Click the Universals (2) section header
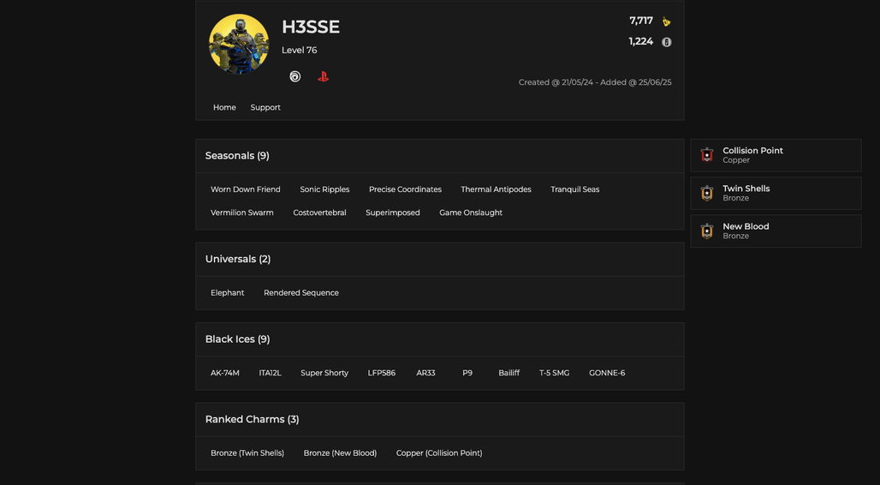Viewport: 880px width, 485px height. pyautogui.click(x=238, y=259)
